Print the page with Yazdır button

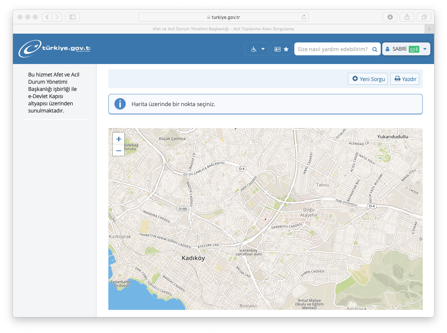point(405,79)
